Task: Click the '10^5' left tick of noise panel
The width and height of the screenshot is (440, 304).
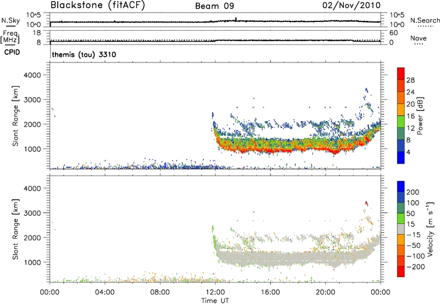Action: pyautogui.click(x=34, y=15)
